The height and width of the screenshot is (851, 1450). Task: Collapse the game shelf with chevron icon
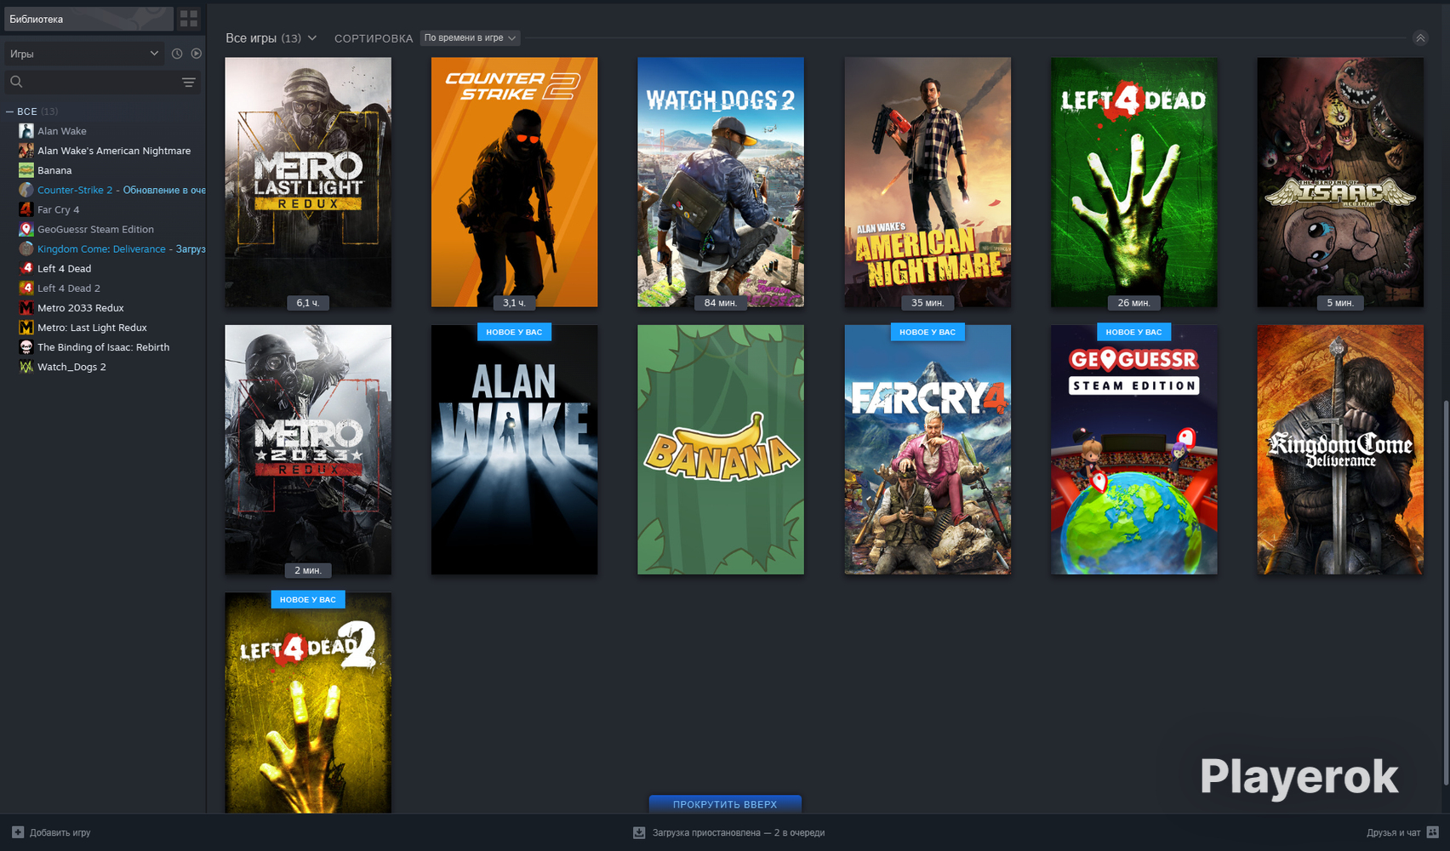[x=1420, y=38]
